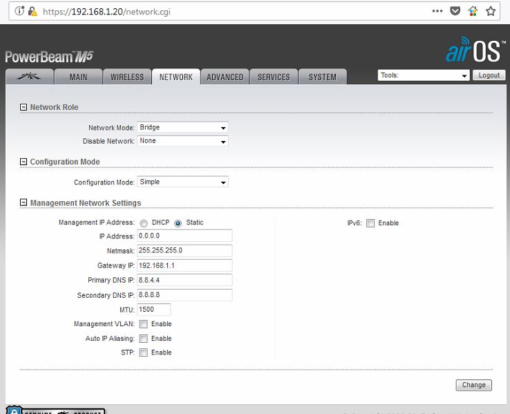Select the NETWORK tab
The height and width of the screenshot is (414, 510).
click(x=176, y=77)
